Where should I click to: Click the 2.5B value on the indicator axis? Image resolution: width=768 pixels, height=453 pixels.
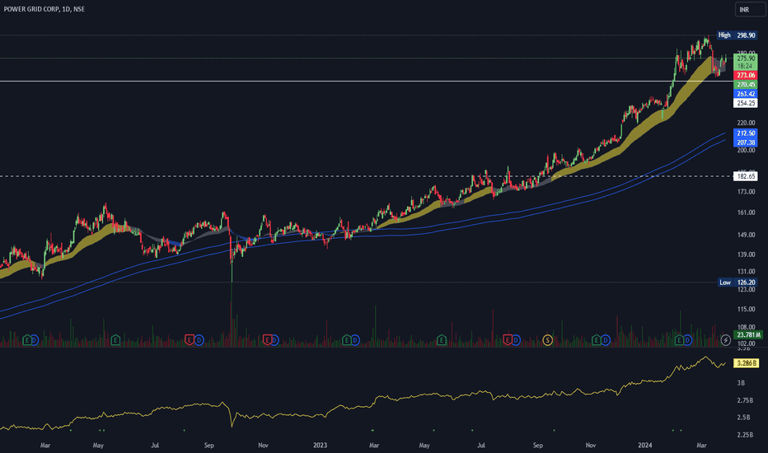point(743,418)
